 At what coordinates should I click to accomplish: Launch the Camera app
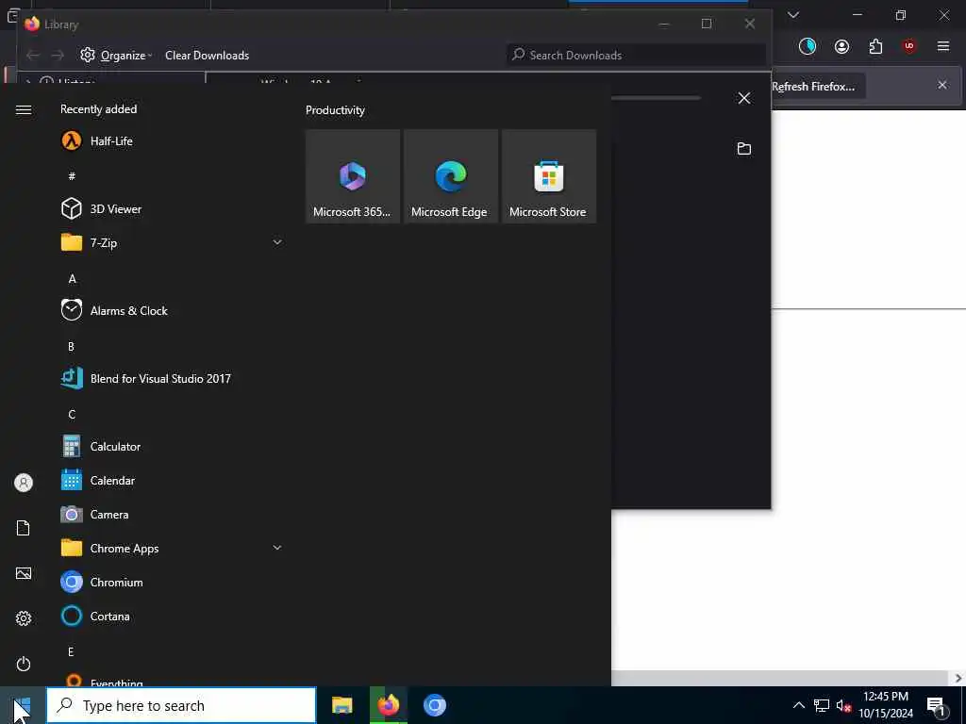[x=171, y=514]
